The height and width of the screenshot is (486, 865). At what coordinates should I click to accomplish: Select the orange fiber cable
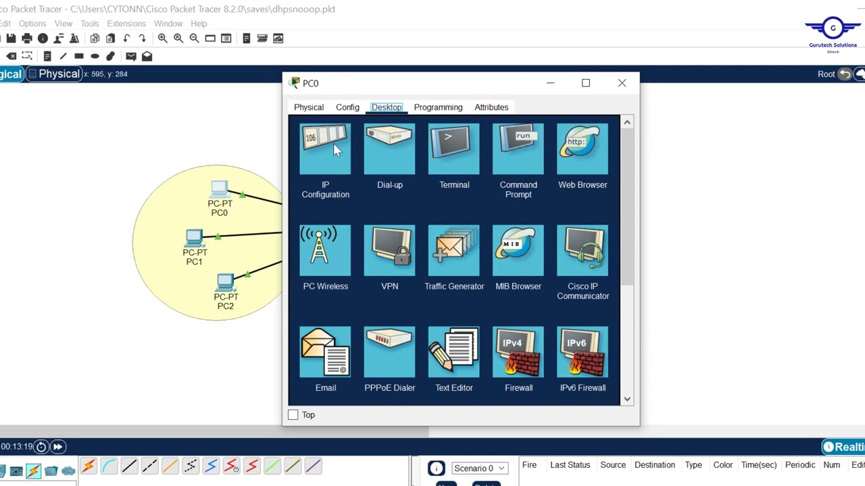pos(170,466)
